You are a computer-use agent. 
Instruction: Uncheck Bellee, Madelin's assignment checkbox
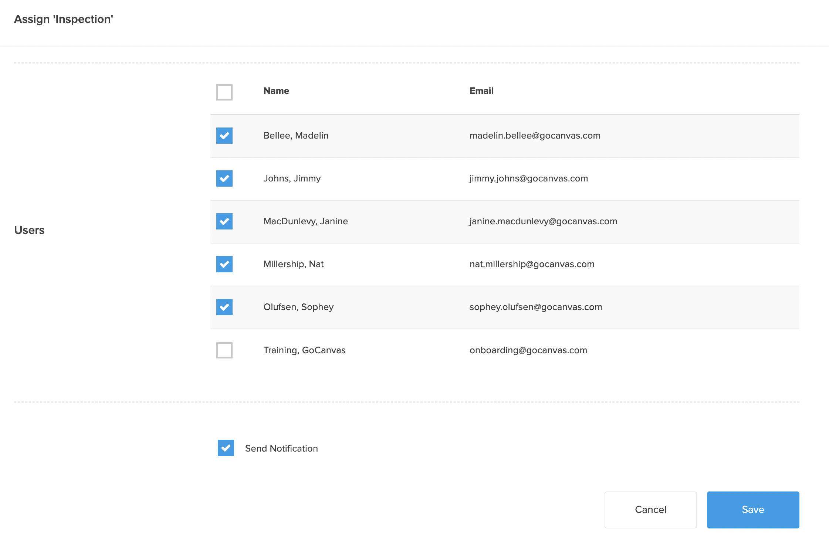224,136
